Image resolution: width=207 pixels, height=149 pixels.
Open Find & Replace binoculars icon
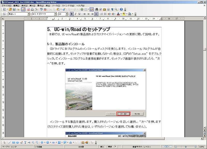coord(97,9)
